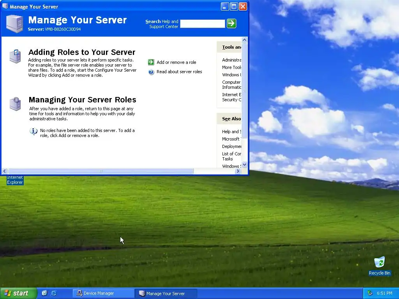Click the Managing Your Server Roles heading
This screenshot has height=299, width=399.
point(83,100)
